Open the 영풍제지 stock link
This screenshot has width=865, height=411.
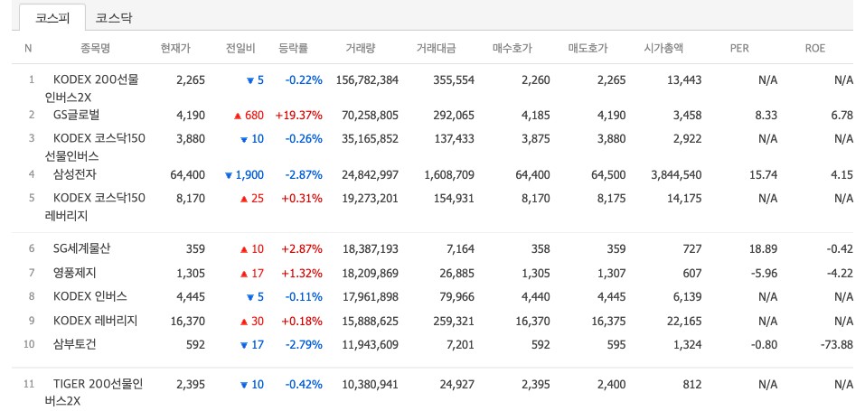(75, 273)
